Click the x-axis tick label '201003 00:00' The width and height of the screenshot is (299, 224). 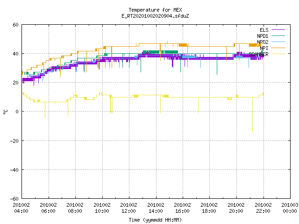tap(290, 208)
